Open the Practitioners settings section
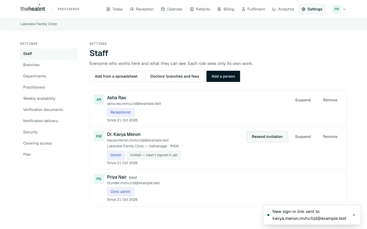 coord(49,87)
